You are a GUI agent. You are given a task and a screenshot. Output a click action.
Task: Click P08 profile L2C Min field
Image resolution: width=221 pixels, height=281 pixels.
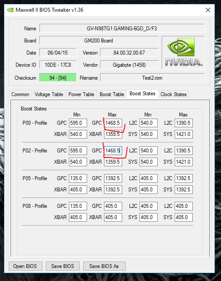click(149, 206)
